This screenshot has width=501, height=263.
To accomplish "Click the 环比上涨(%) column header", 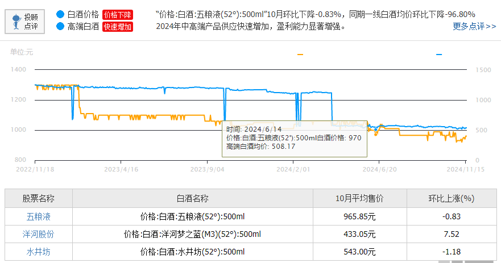I will [x=452, y=198].
